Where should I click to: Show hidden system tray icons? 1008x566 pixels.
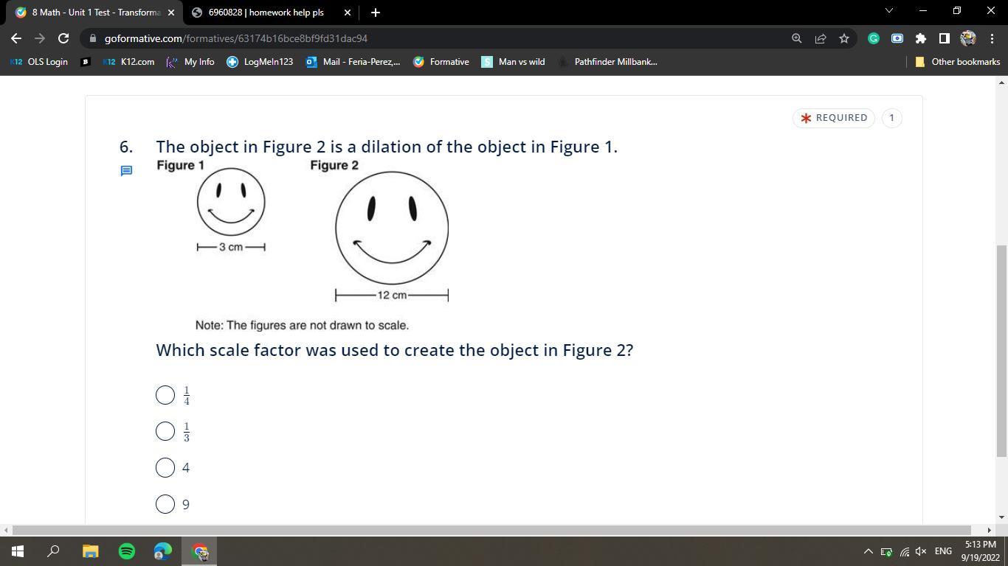click(868, 551)
